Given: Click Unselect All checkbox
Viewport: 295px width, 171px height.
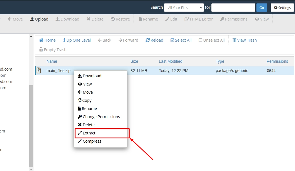Looking at the screenshot, I should (212, 40).
